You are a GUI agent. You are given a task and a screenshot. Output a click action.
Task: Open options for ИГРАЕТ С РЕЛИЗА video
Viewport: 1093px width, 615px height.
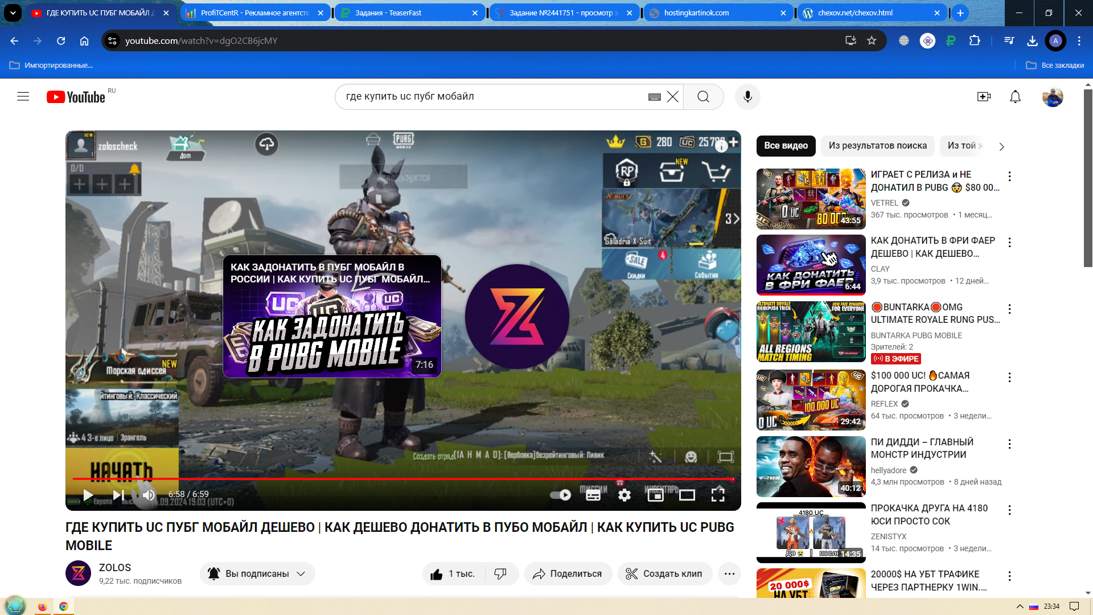coord(1009,177)
